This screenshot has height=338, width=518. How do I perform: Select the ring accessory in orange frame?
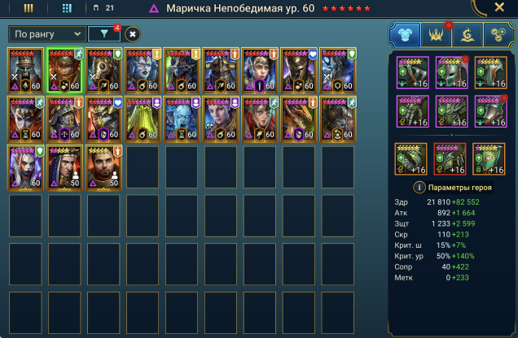tap(410, 158)
